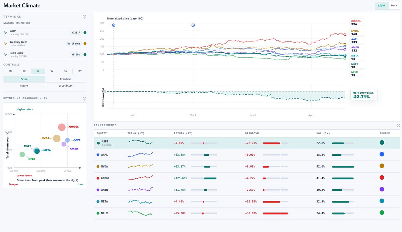Sort by Equity column header
The width and height of the screenshot is (402, 232).
102,133
